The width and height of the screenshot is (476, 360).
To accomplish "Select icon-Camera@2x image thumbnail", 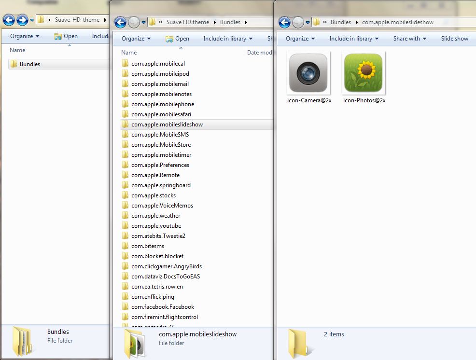I will pyautogui.click(x=308, y=72).
